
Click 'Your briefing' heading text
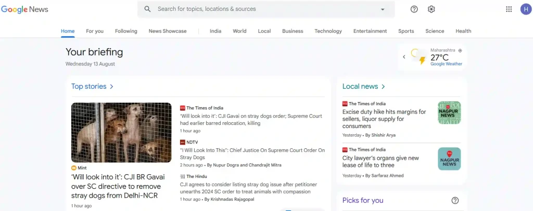coord(94,52)
